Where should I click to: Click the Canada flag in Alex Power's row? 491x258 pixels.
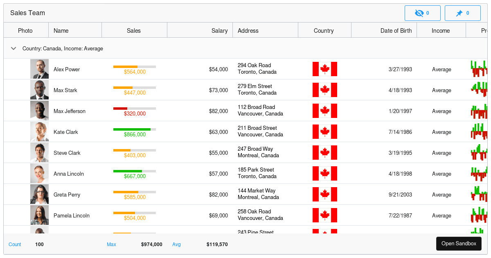coord(324,69)
